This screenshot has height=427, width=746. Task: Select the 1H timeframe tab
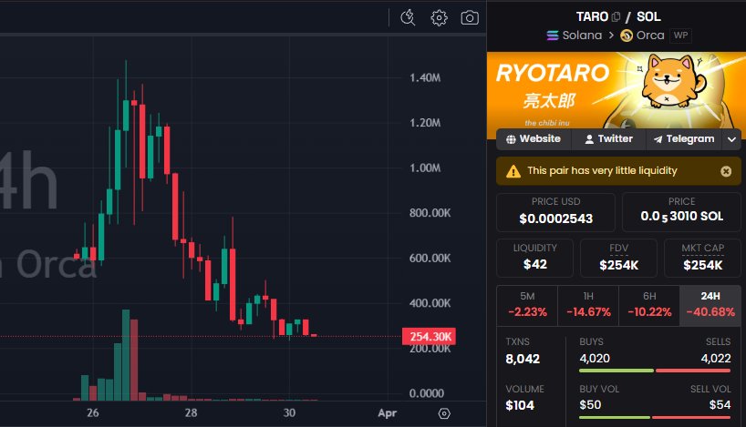coord(587,304)
